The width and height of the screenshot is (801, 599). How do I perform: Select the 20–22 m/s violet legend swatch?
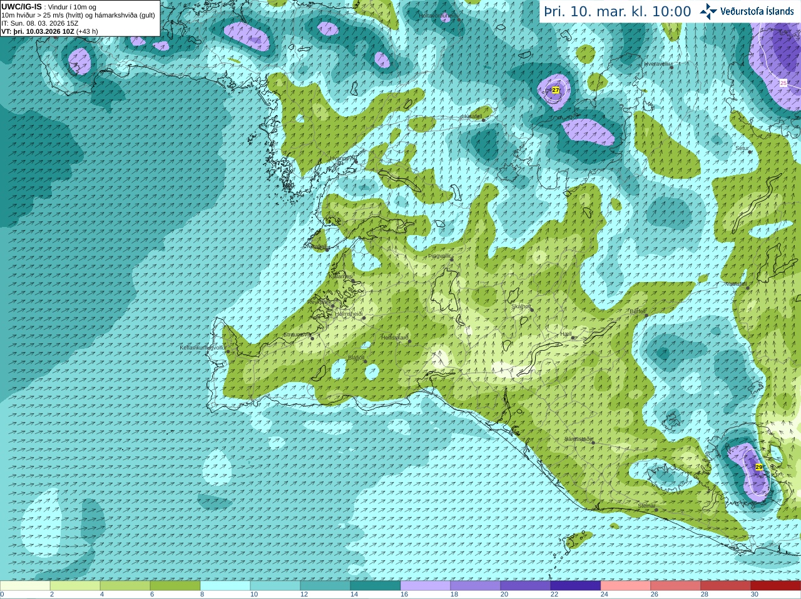[x=526, y=586]
